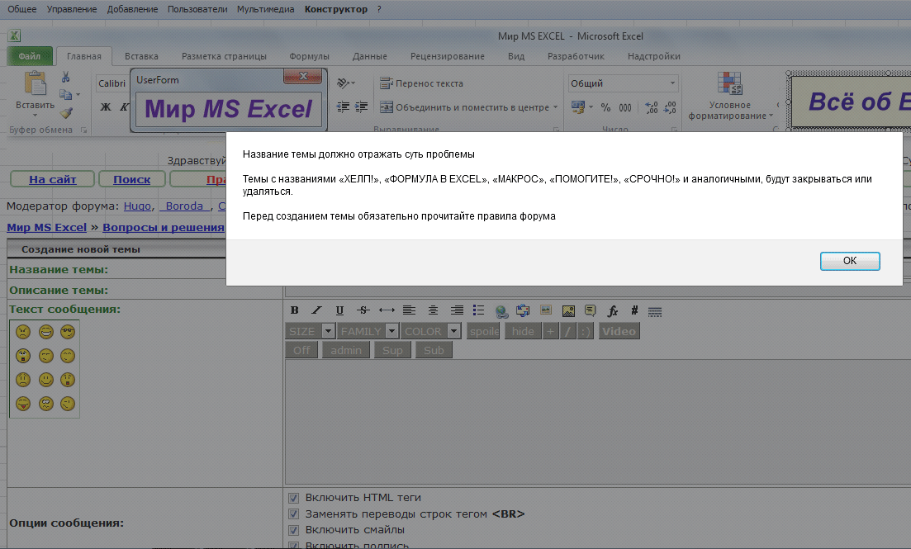This screenshot has height=549, width=911.
Task: Close the UserForm window
Action: [x=302, y=77]
